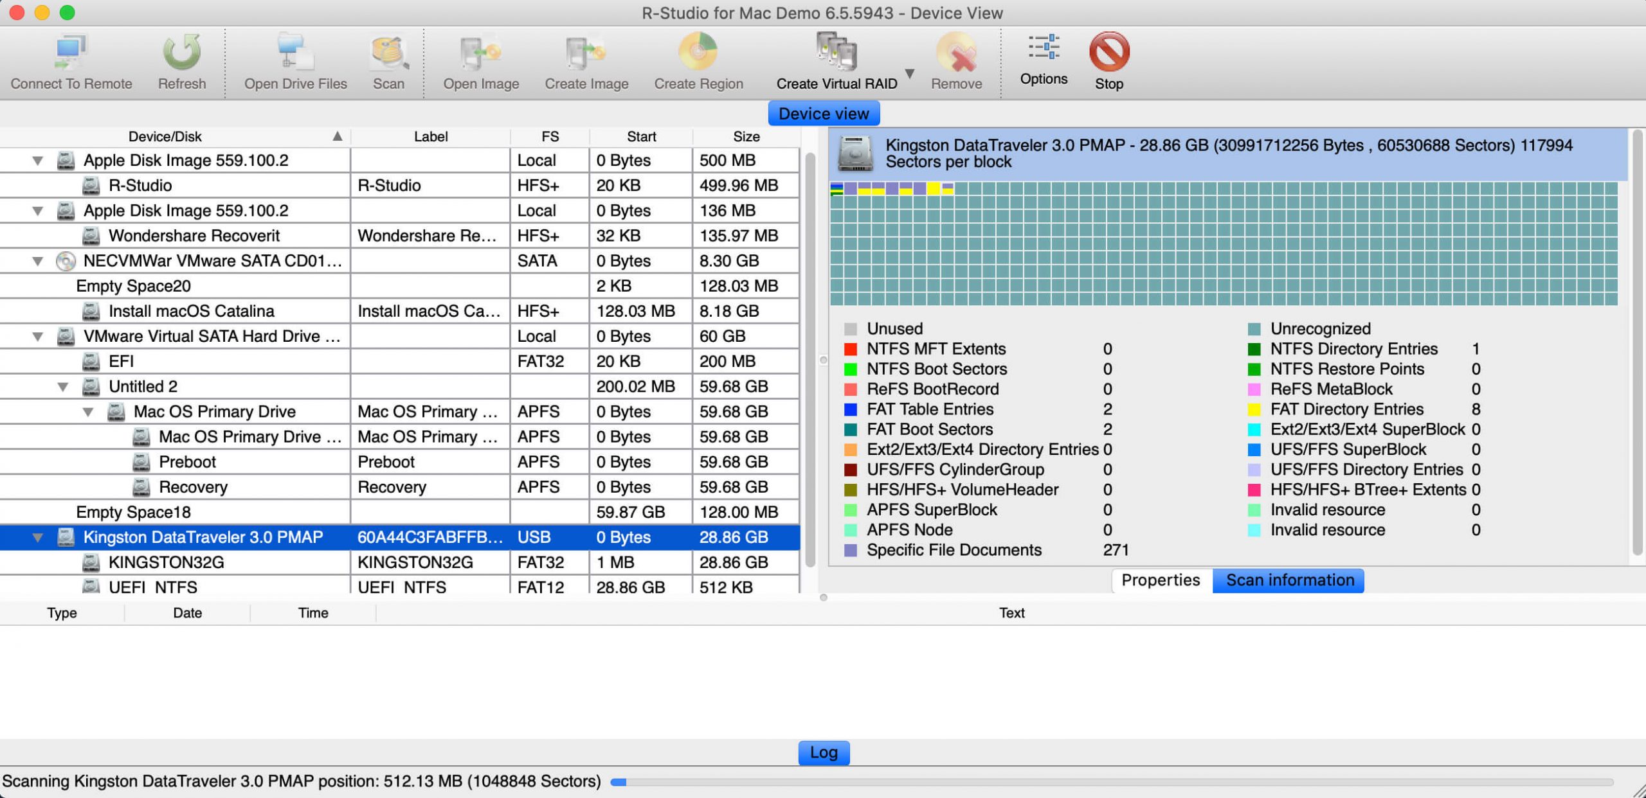Click the Kingston drive icon in scan header
This screenshot has height=798, width=1646.
[x=855, y=154]
